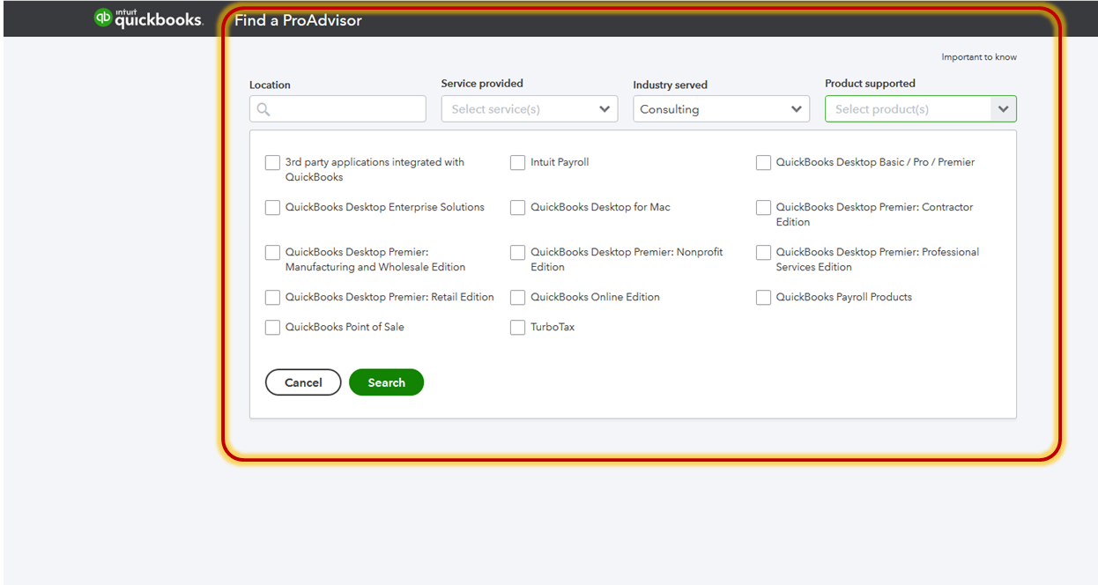Image resolution: width=1098 pixels, height=585 pixels.
Task: Check QuickBooks Payroll Products
Action: tap(764, 298)
